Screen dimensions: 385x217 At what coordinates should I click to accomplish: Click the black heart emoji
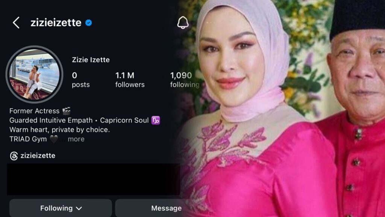pyautogui.click(x=54, y=139)
